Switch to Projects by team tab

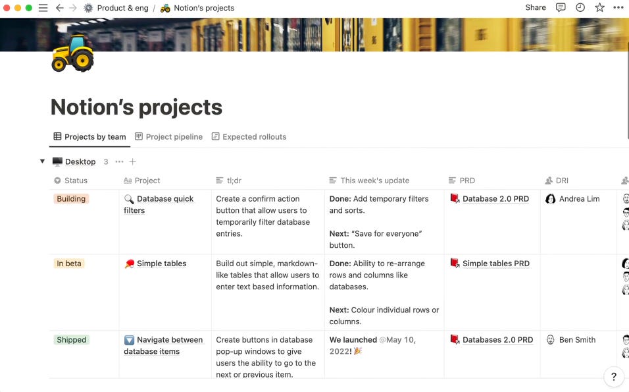90,136
